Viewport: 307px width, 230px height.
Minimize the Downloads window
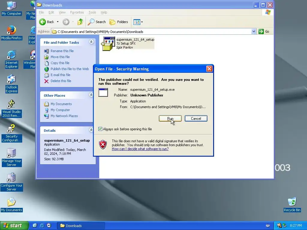tap(256, 5)
